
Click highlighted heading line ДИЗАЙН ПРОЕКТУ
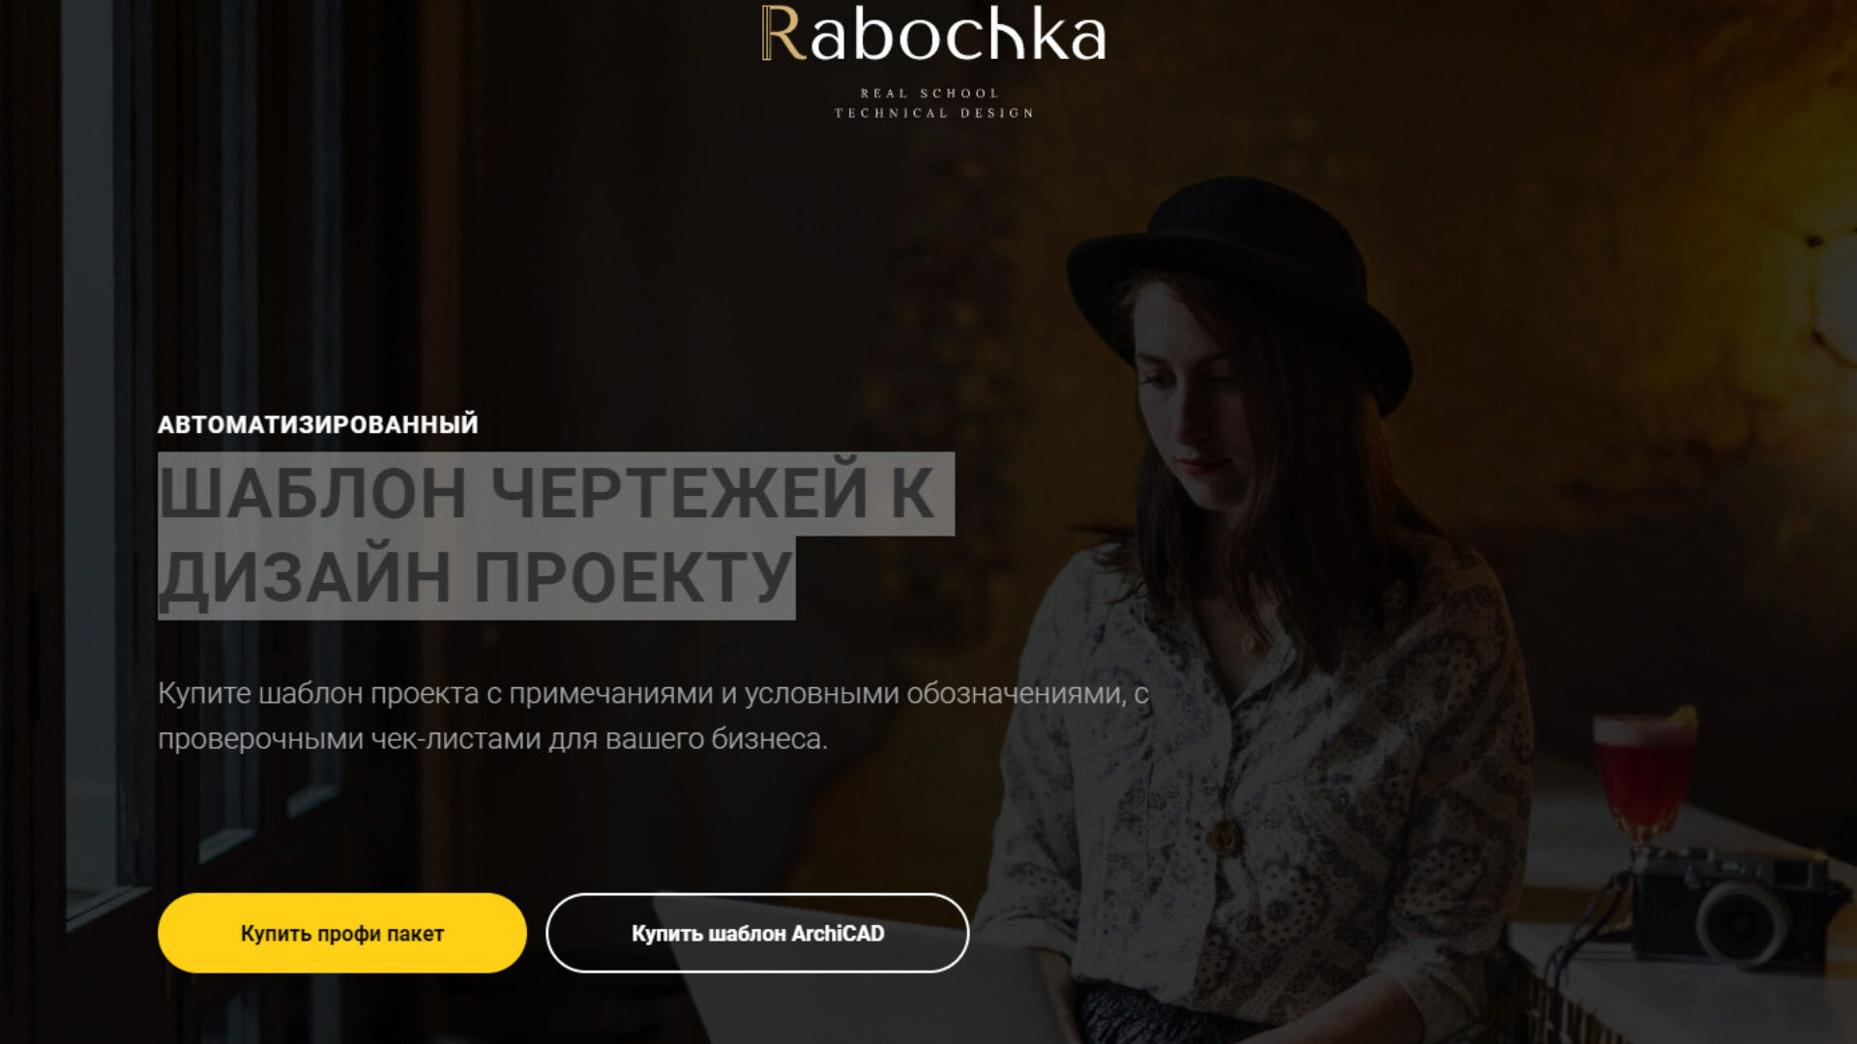point(476,577)
